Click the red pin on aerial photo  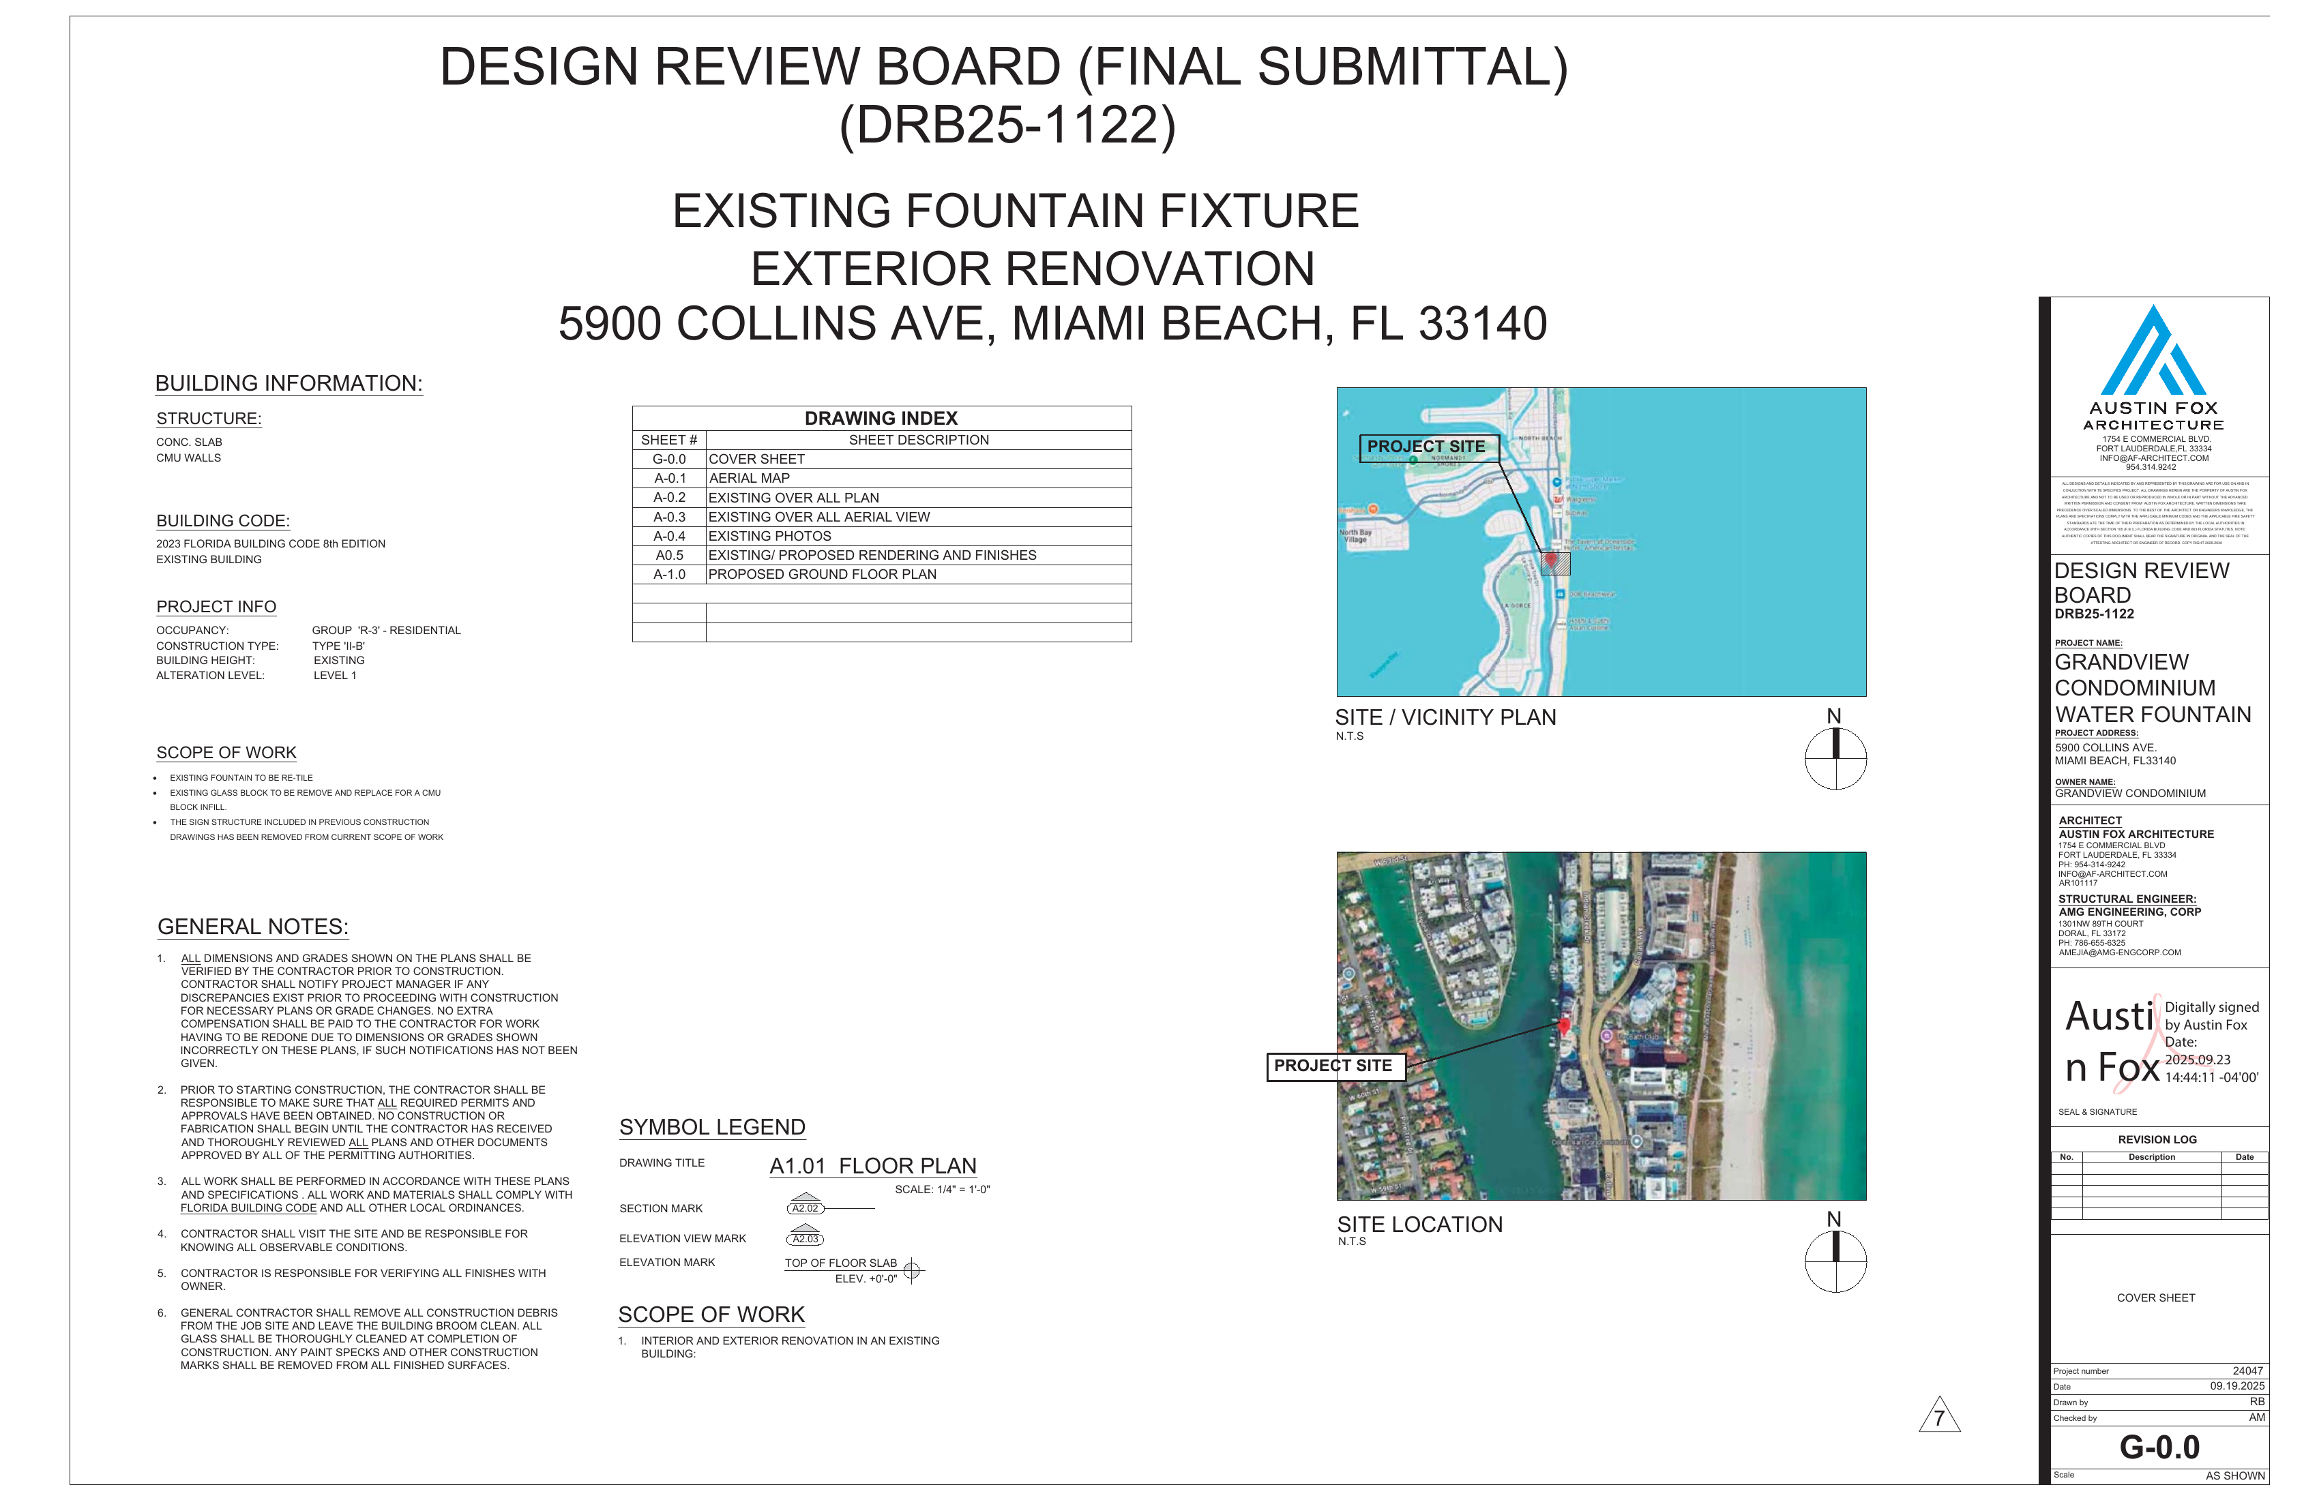tap(1565, 1025)
